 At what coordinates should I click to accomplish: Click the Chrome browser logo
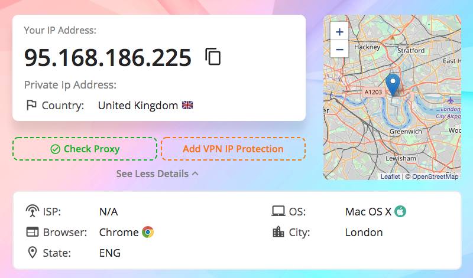click(x=148, y=232)
